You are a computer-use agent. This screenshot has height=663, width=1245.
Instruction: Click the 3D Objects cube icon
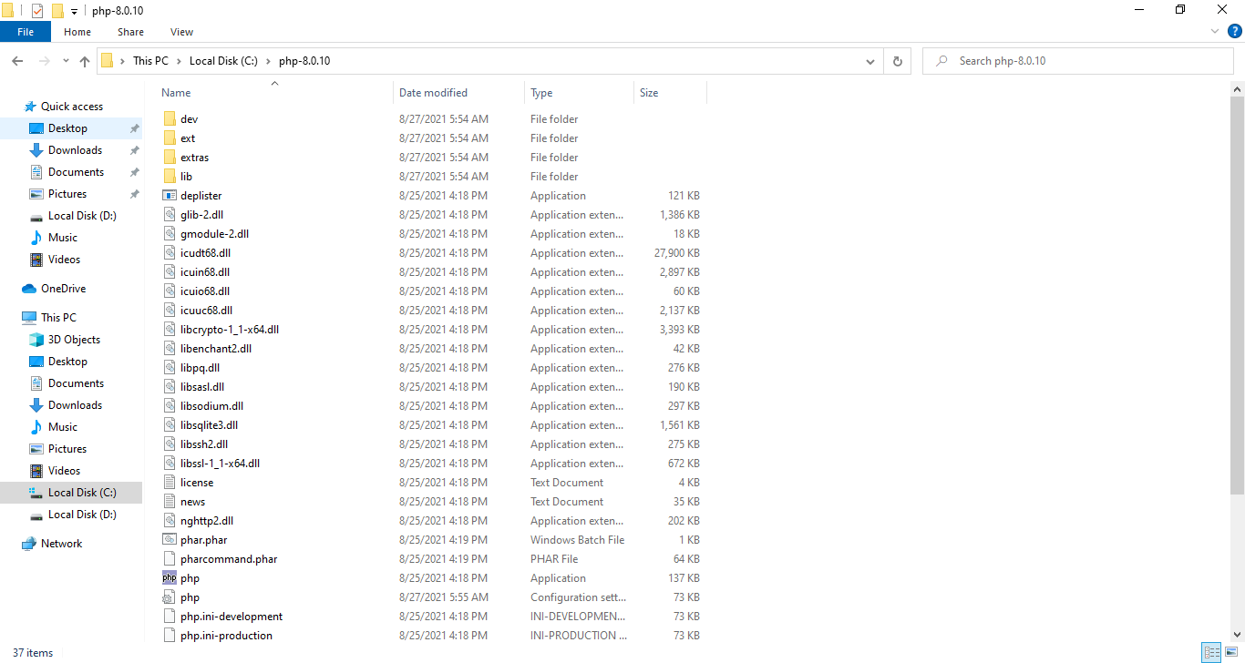click(x=36, y=340)
